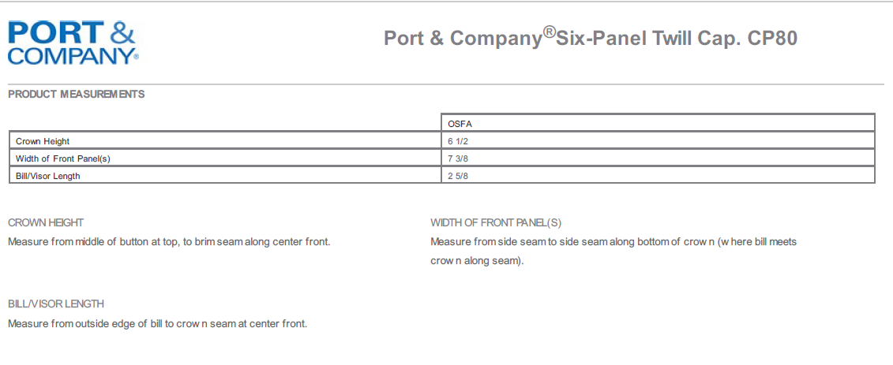The image size is (893, 365).
Task: Click the horizontal divider below the header
Action: [446, 84]
